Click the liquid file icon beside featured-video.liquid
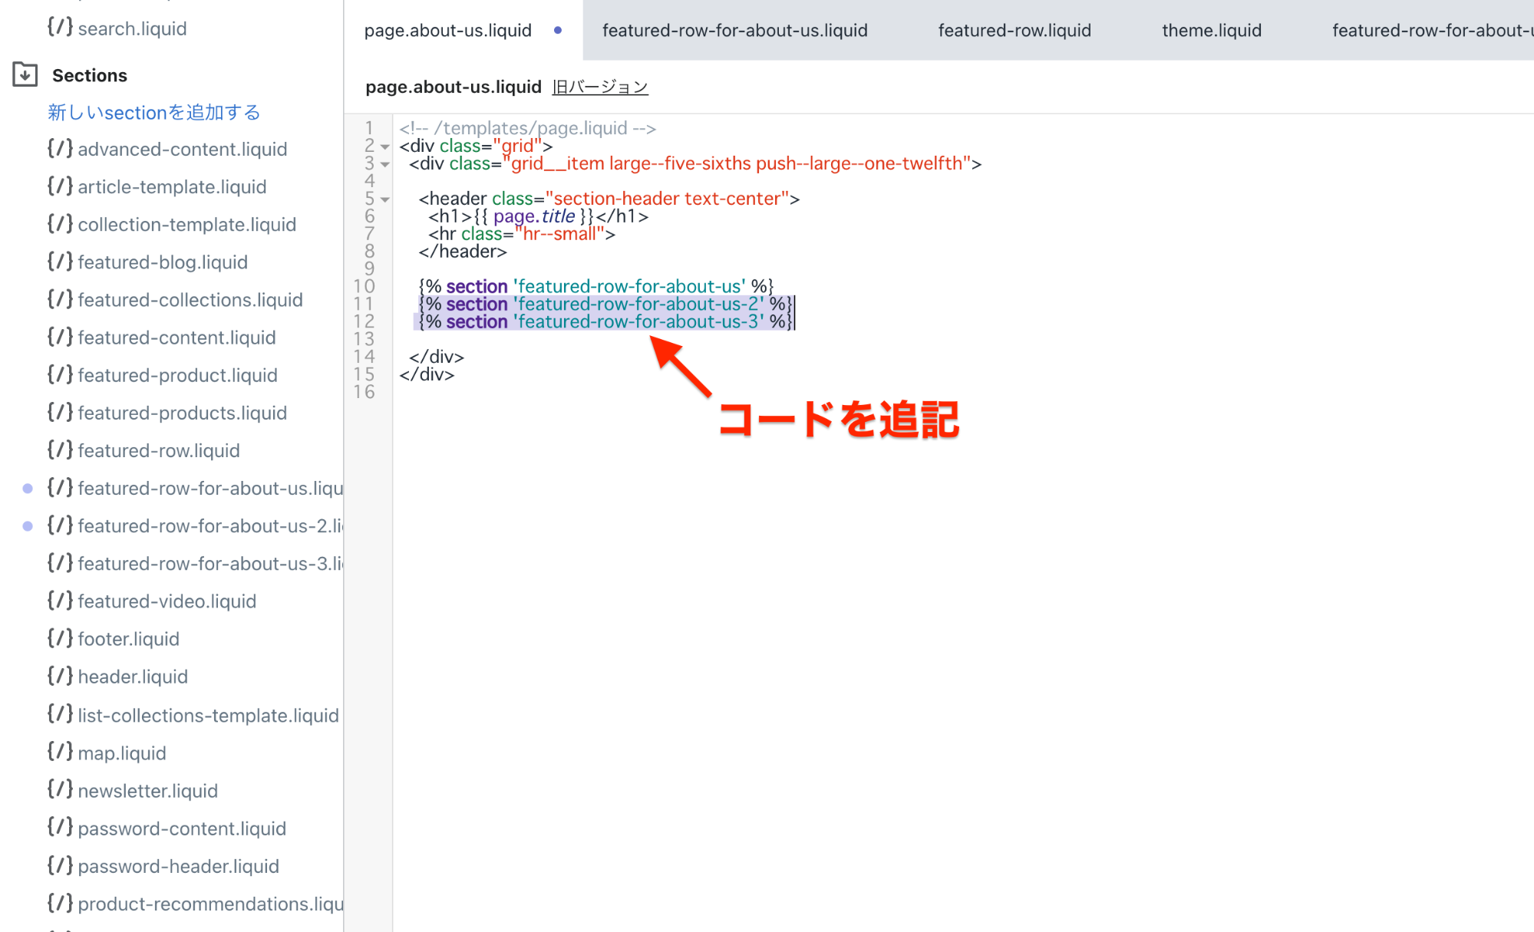The image size is (1534, 932). 60,600
